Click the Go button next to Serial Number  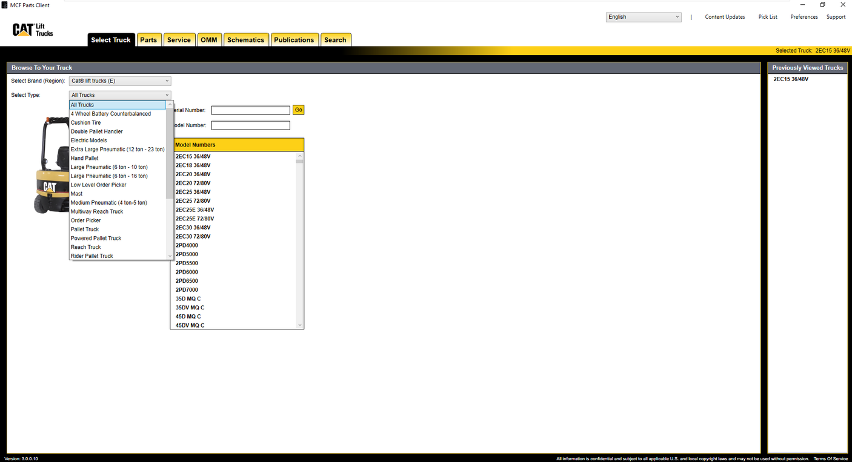point(298,110)
